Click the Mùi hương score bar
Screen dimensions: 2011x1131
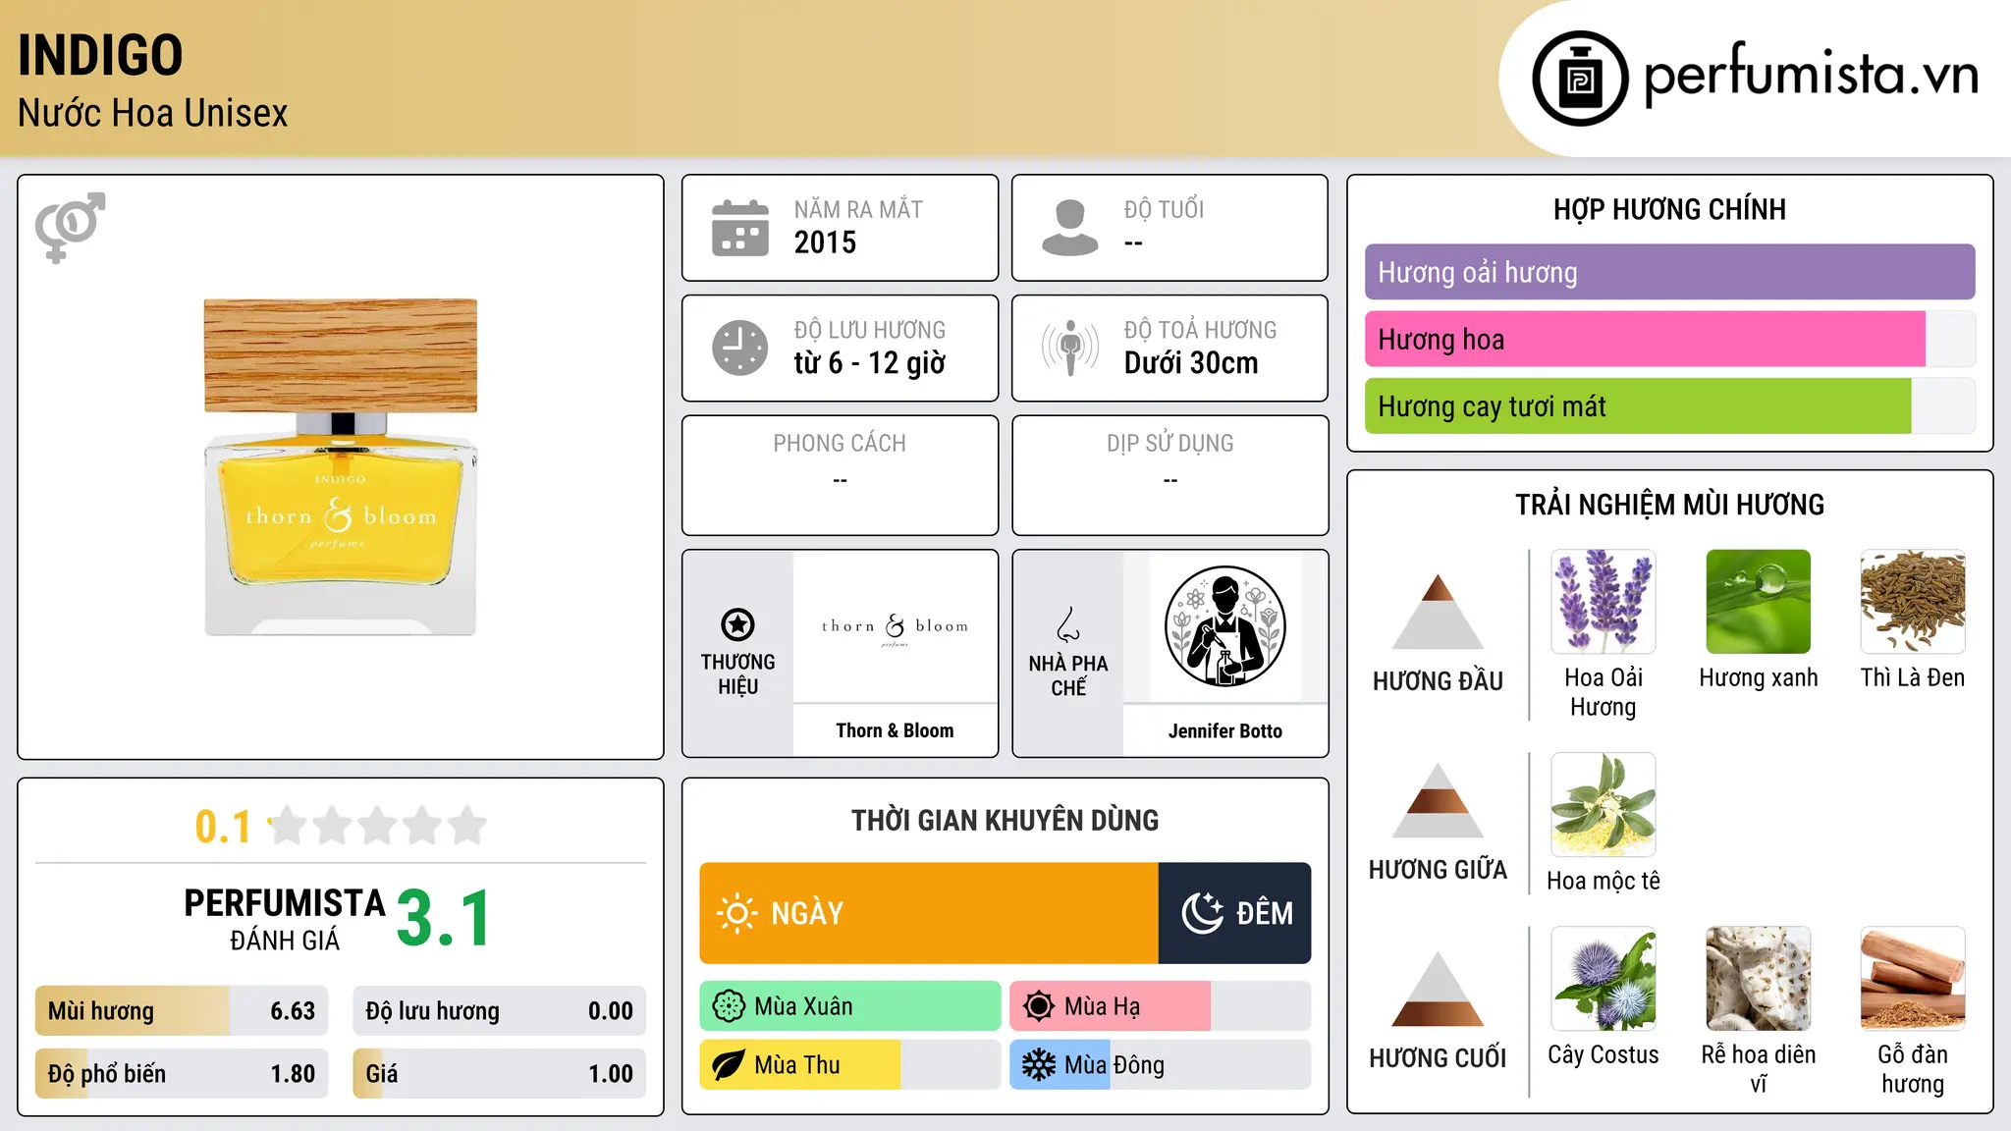click(x=182, y=1011)
